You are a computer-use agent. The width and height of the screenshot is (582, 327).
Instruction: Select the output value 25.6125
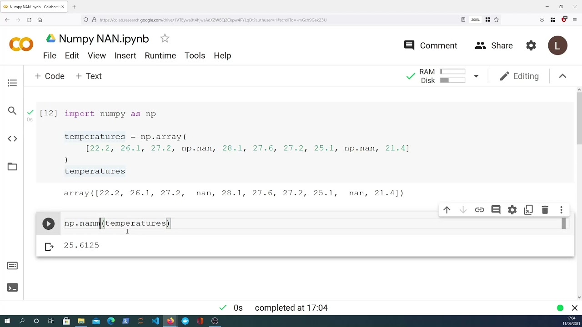[x=81, y=245]
